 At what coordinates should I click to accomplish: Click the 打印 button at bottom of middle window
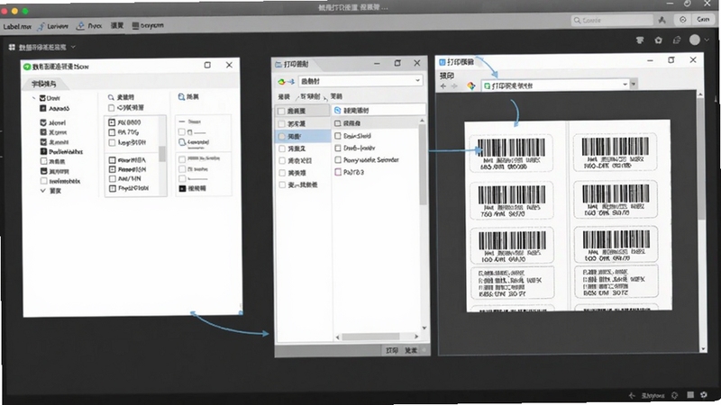(392, 350)
